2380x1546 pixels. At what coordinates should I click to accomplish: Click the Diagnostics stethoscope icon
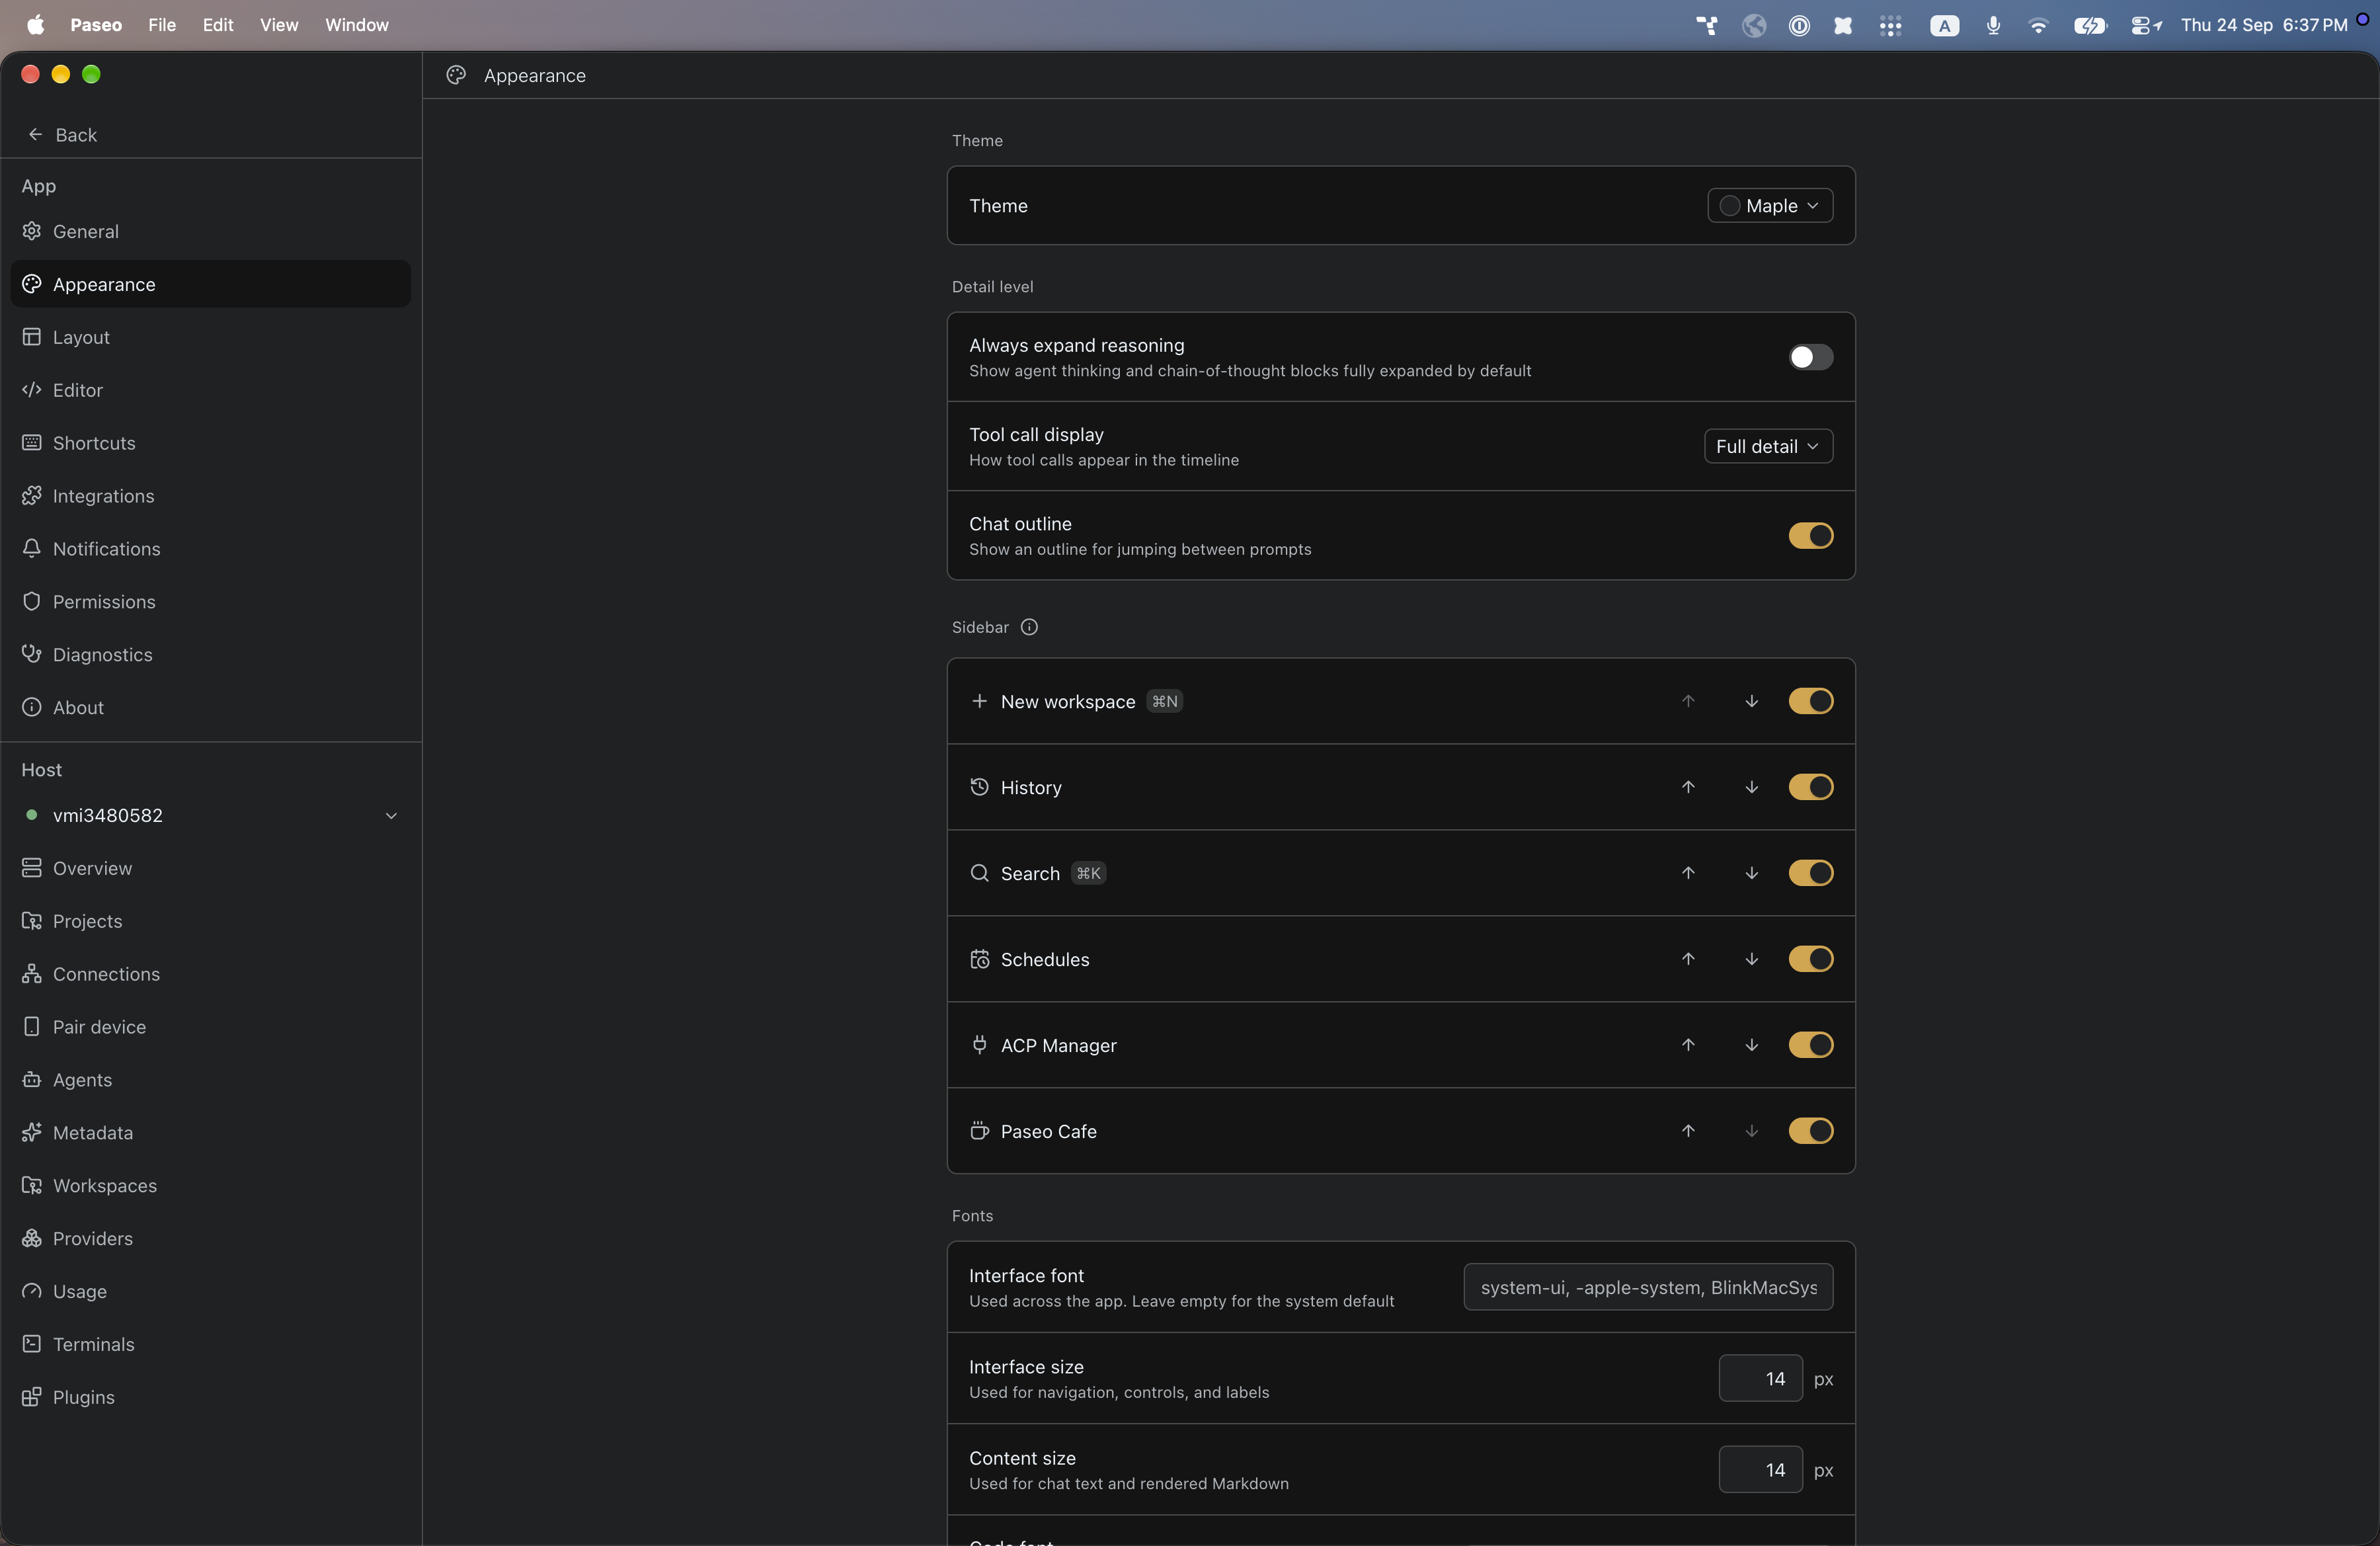32,654
